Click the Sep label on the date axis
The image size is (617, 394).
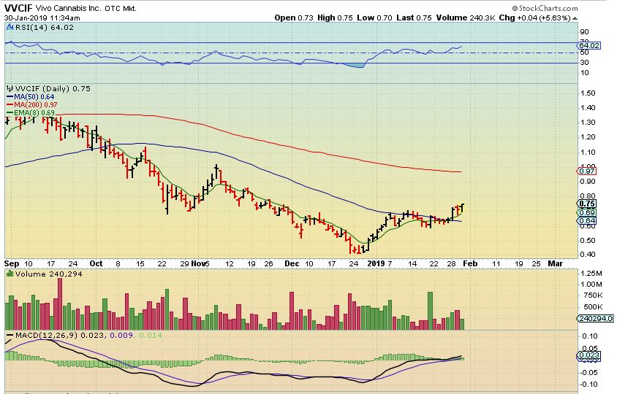click(x=12, y=263)
